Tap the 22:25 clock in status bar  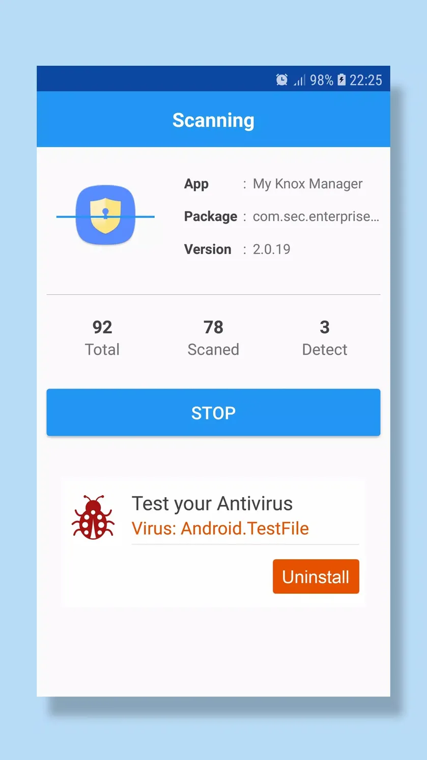[x=366, y=80]
